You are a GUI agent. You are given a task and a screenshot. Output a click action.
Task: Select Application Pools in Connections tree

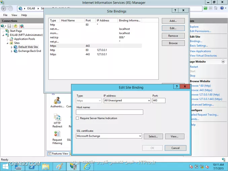[25, 39]
